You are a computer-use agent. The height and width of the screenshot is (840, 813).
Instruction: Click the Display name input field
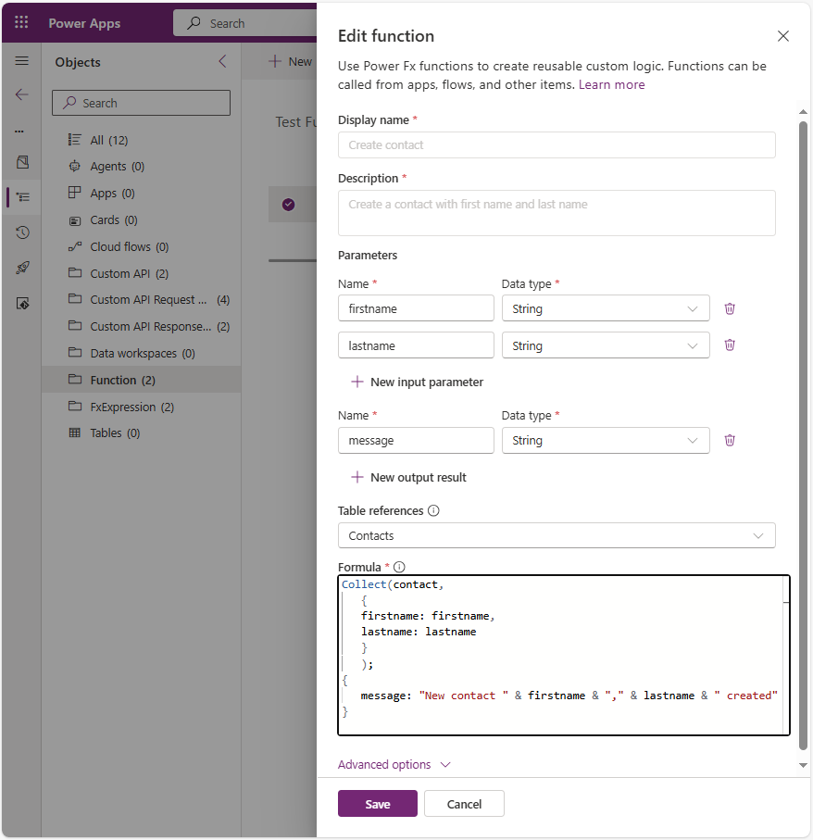557,144
